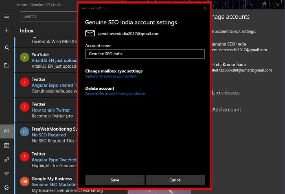
Task: Cancel the account settings dialog
Action: pyautogui.click(x=175, y=180)
